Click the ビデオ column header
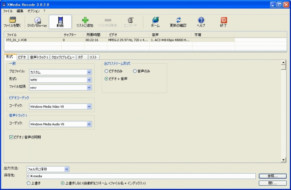 pos(128,35)
